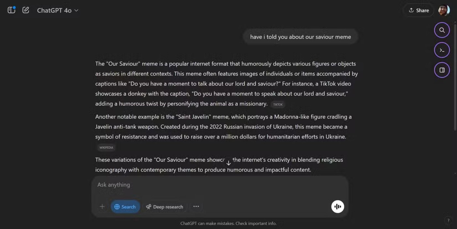Click the Share button
Screen dimensions: 457x229
(419, 10)
